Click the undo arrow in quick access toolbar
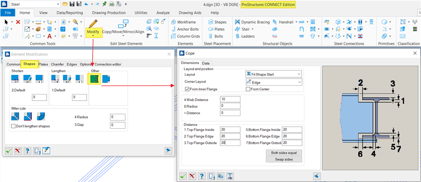Viewport: 421px width, 182px height. point(86,4)
